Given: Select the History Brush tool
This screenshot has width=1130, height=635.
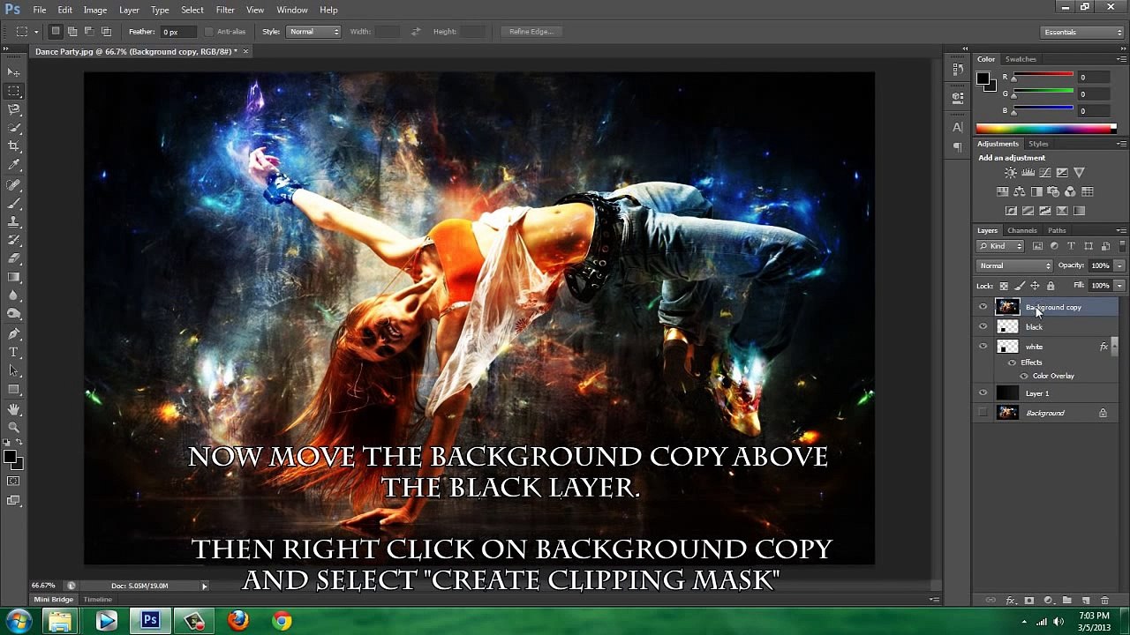Looking at the screenshot, I should (x=14, y=241).
